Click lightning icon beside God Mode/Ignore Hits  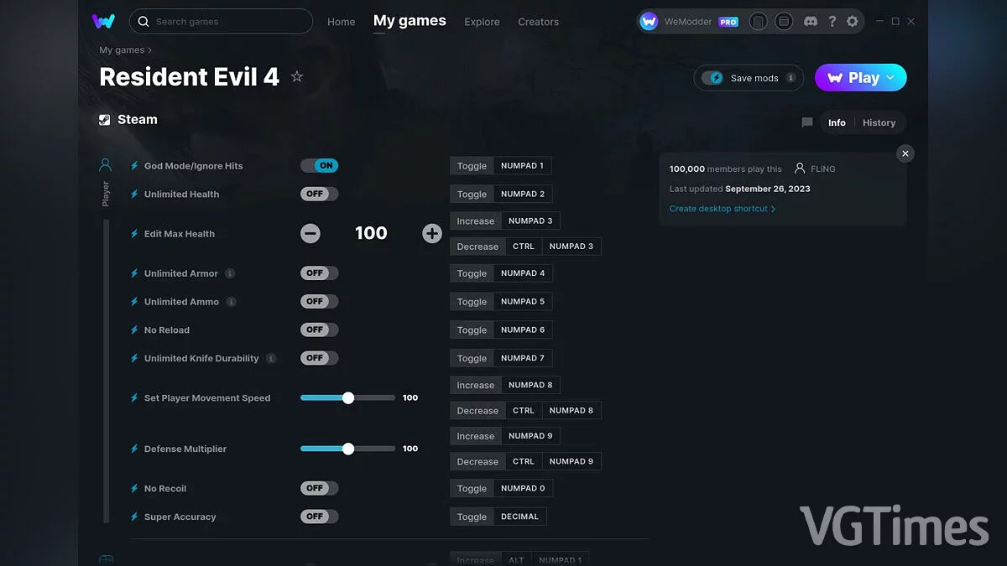(x=134, y=166)
